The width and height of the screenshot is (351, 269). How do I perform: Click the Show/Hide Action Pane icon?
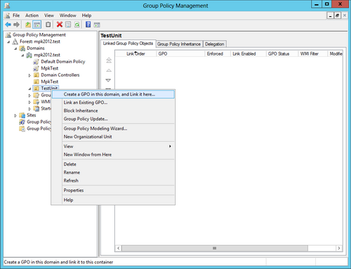[97, 25]
